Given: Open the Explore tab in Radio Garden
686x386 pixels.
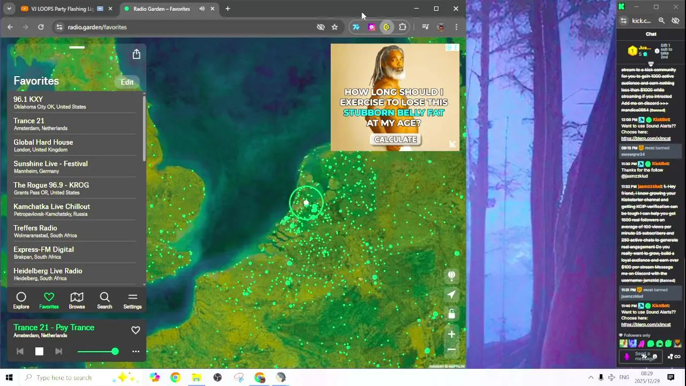Looking at the screenshot, I should [x=21, y=301].
